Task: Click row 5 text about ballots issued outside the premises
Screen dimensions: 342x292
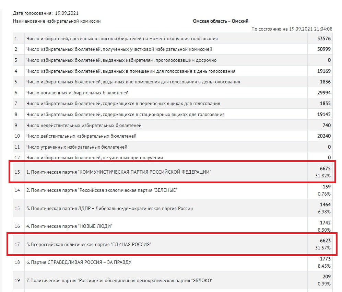Action: 133,82
